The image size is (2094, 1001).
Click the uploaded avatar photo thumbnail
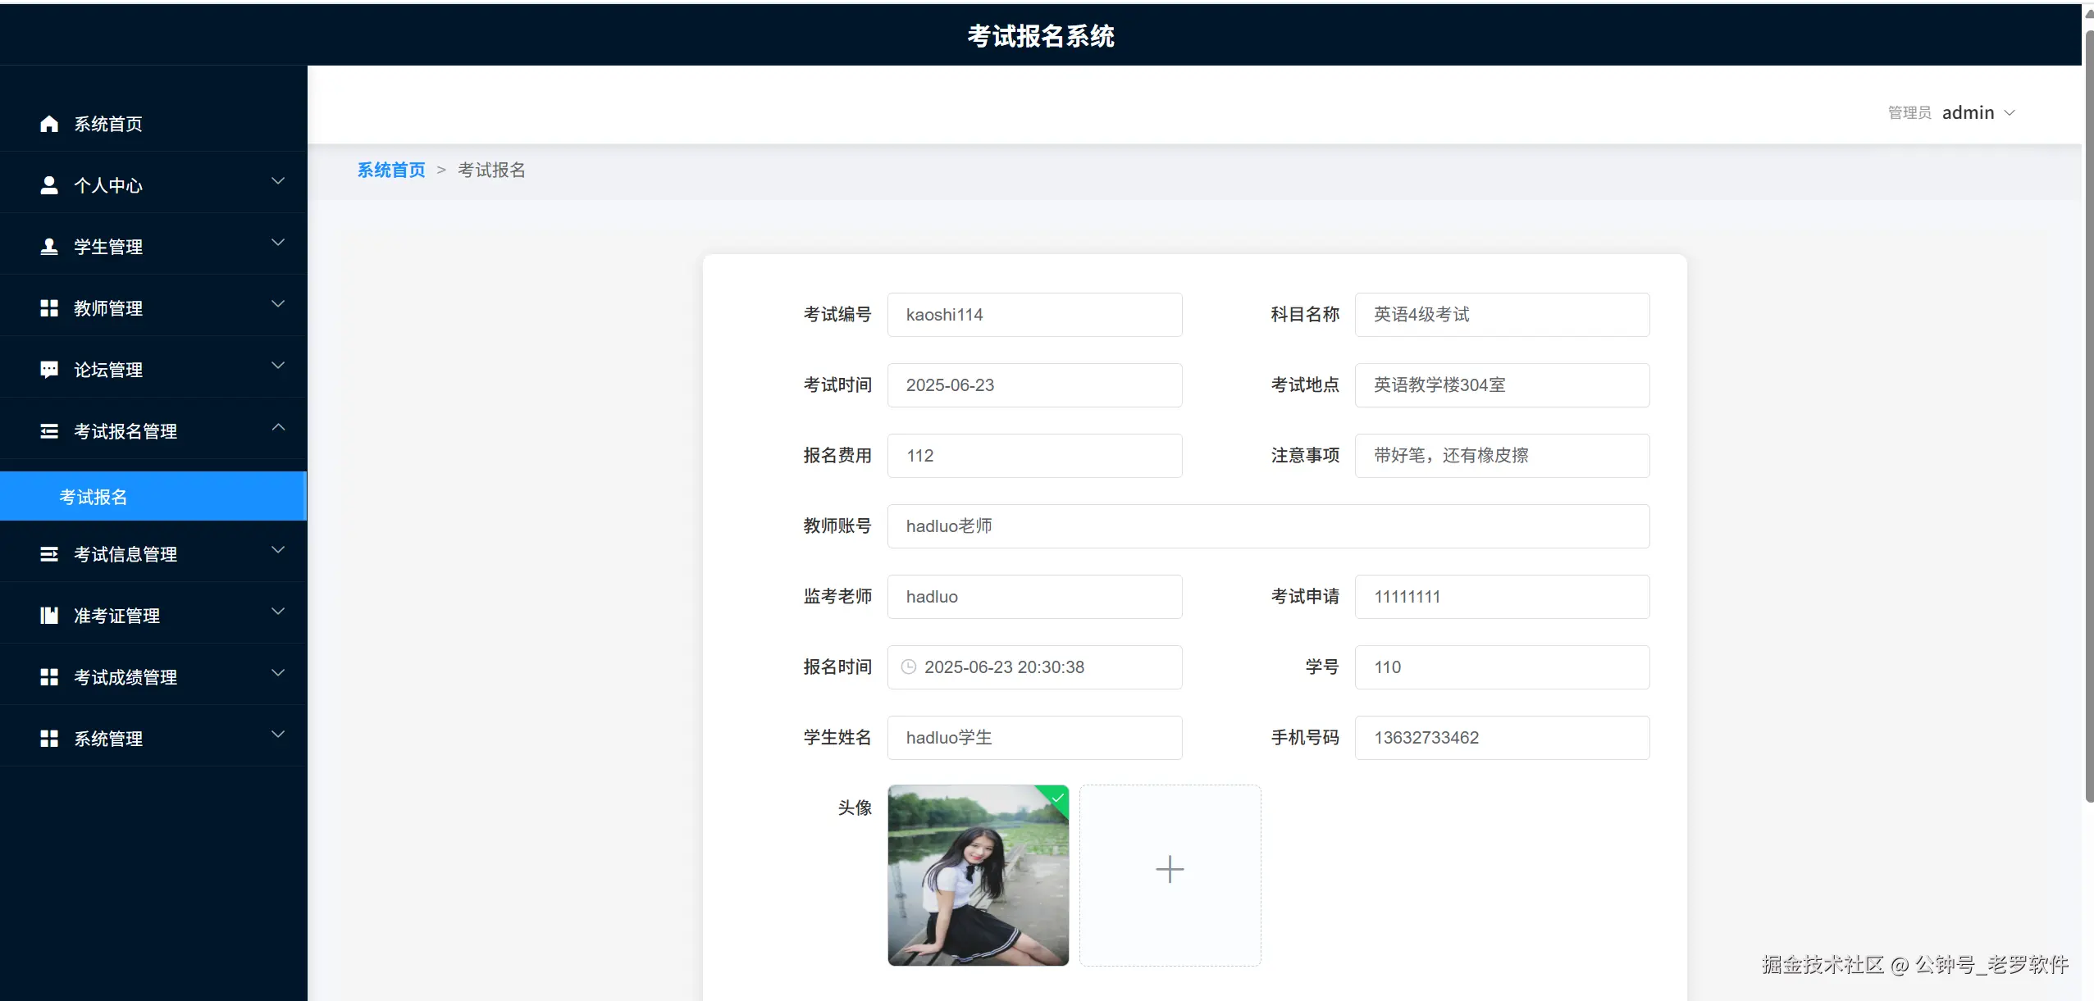(978, 876)
